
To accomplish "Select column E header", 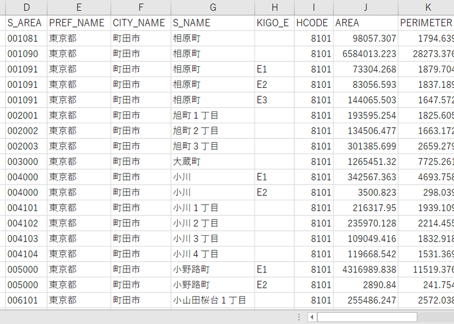I will (x=79, y=7).
